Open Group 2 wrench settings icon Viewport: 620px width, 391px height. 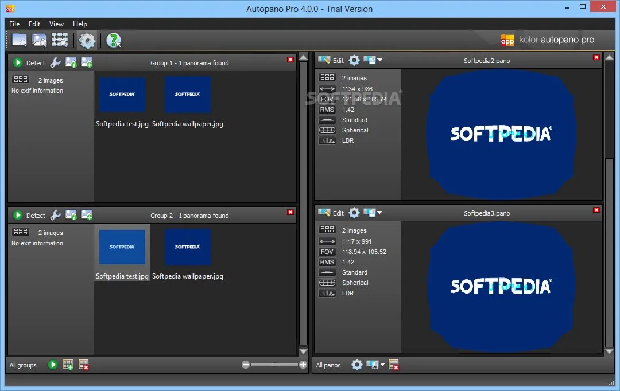click(x=55, y=215)
